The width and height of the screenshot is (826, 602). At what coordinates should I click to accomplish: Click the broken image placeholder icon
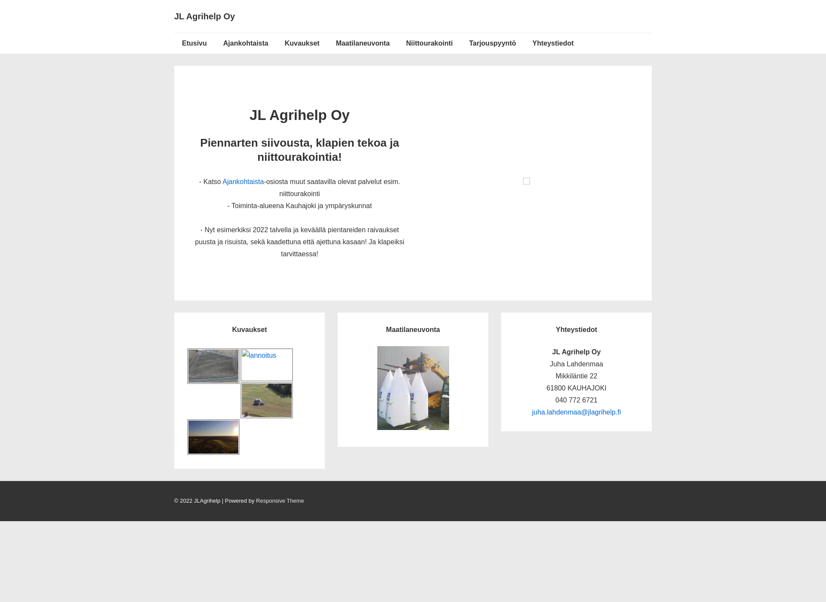[527, 181]
